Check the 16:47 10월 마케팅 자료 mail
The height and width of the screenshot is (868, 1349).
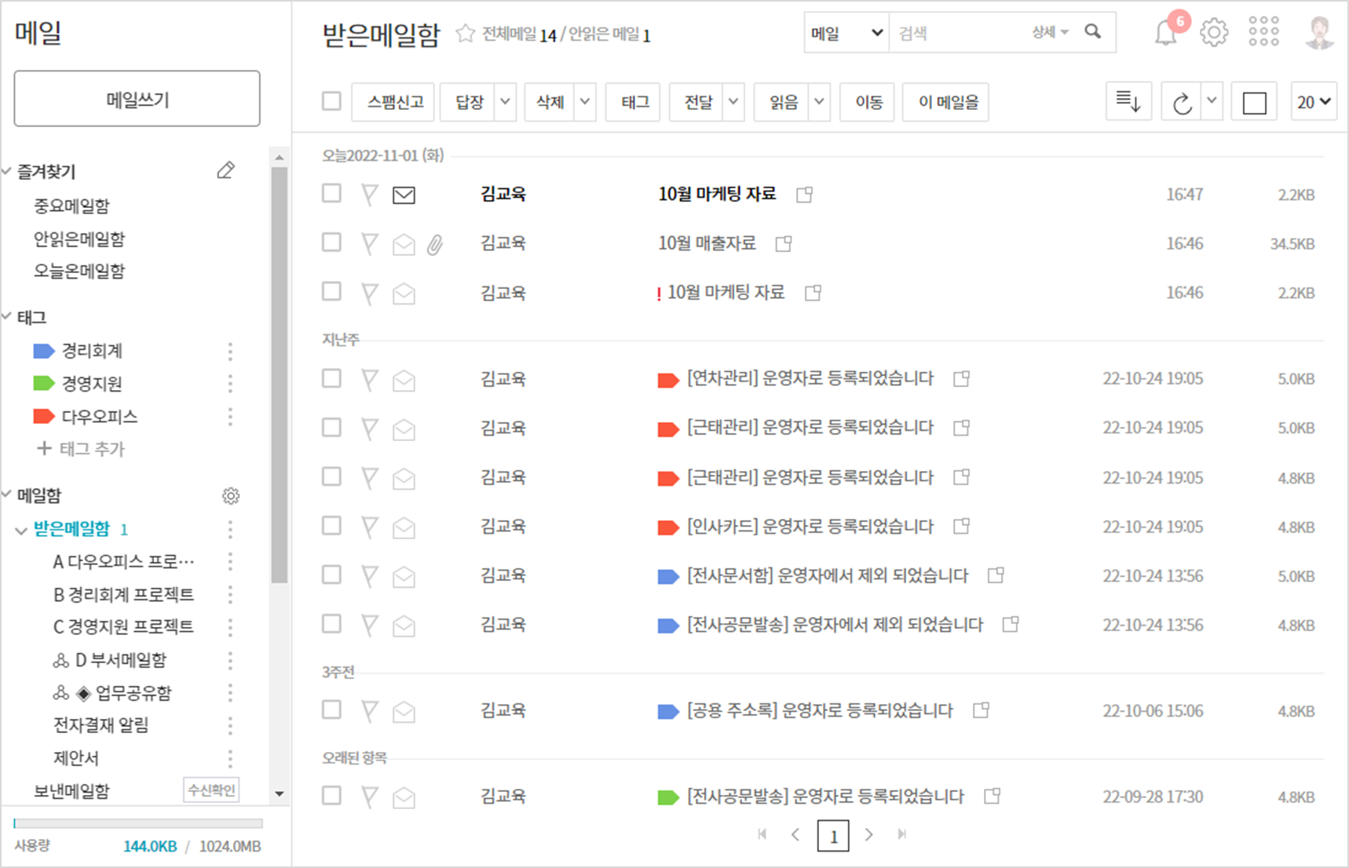(x=331, y=193)
